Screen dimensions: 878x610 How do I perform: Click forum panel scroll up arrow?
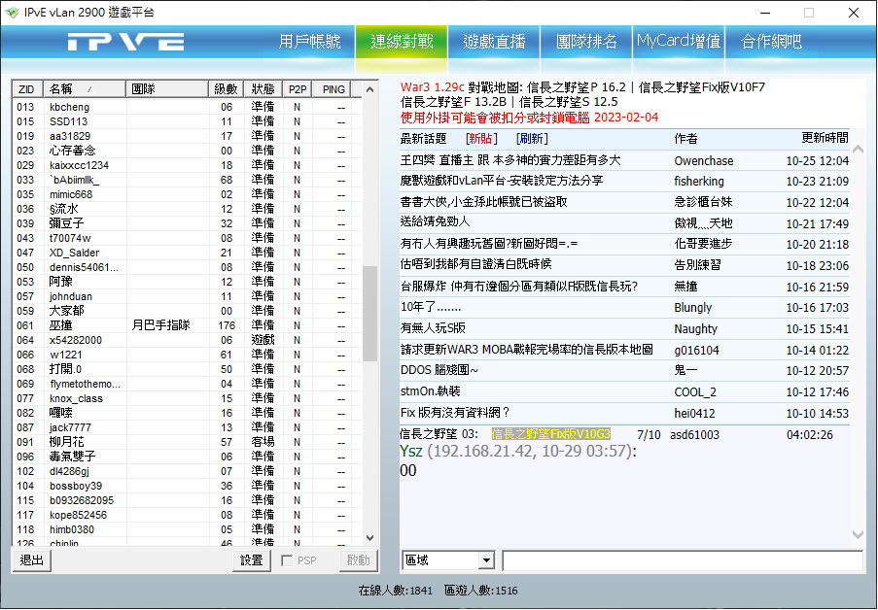858,149
